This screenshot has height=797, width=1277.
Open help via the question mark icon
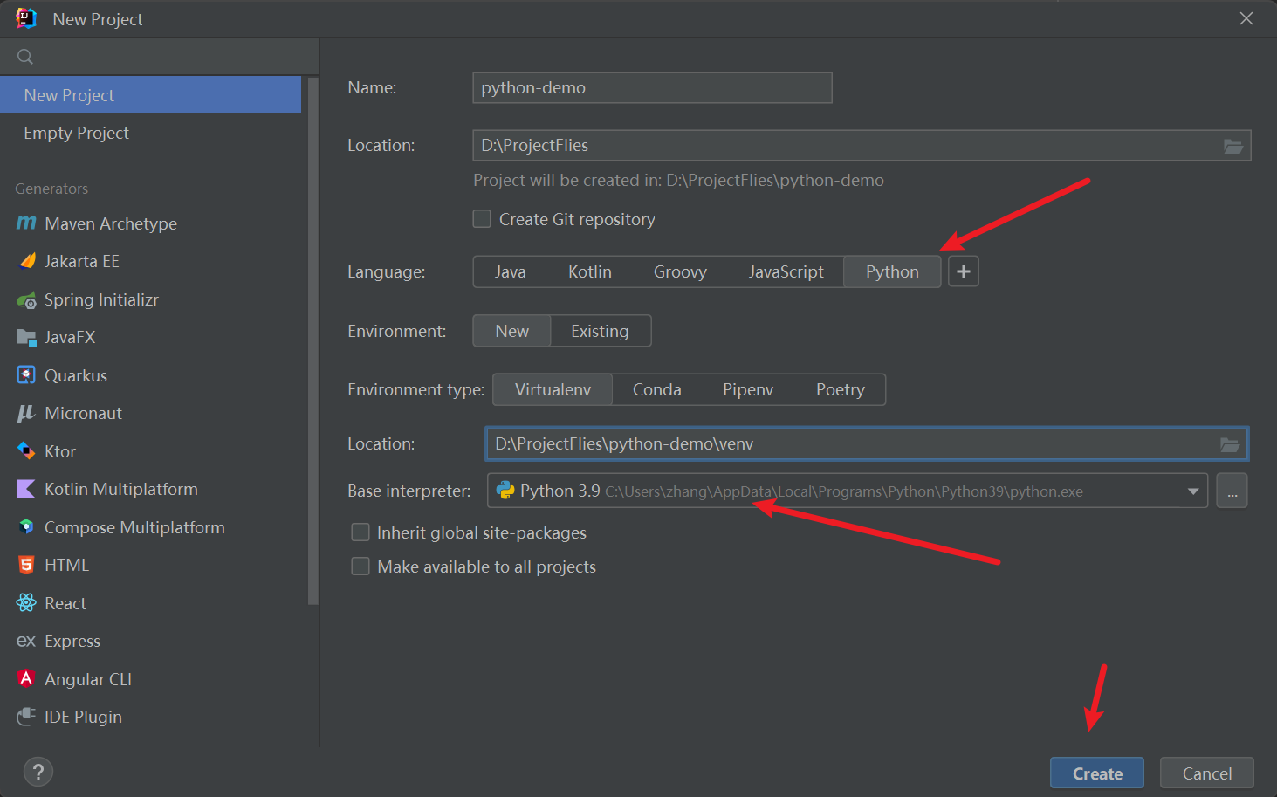tap(38, 772)
